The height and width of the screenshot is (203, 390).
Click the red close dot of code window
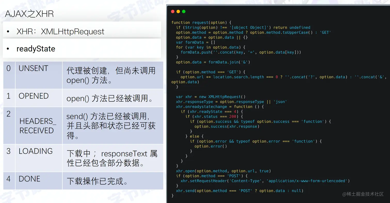[173, 11]
